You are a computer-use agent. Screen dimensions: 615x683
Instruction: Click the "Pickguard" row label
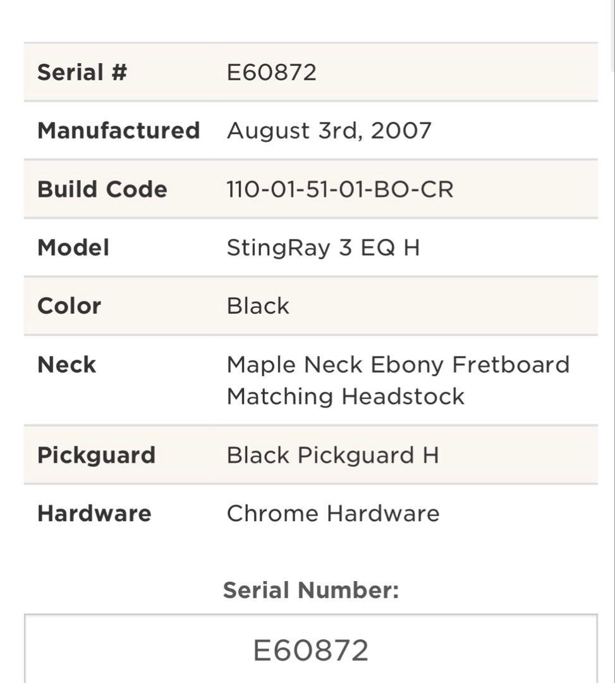[97, 455]
